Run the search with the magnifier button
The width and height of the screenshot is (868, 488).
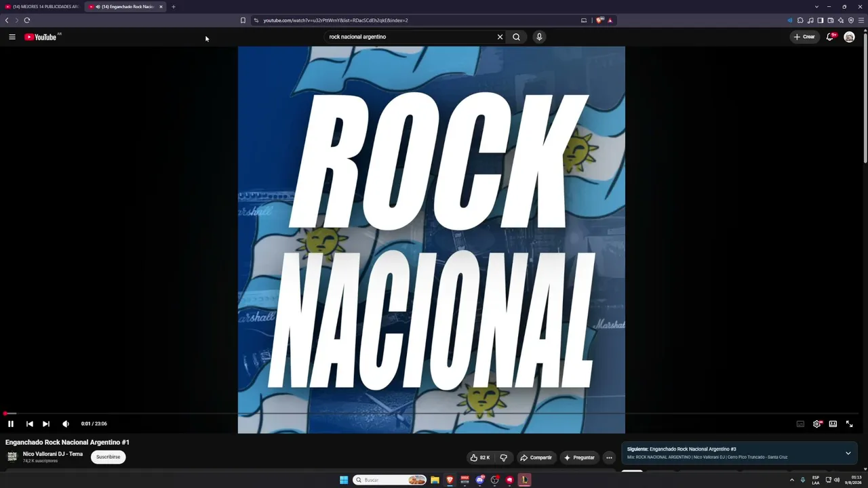(516, 37)
